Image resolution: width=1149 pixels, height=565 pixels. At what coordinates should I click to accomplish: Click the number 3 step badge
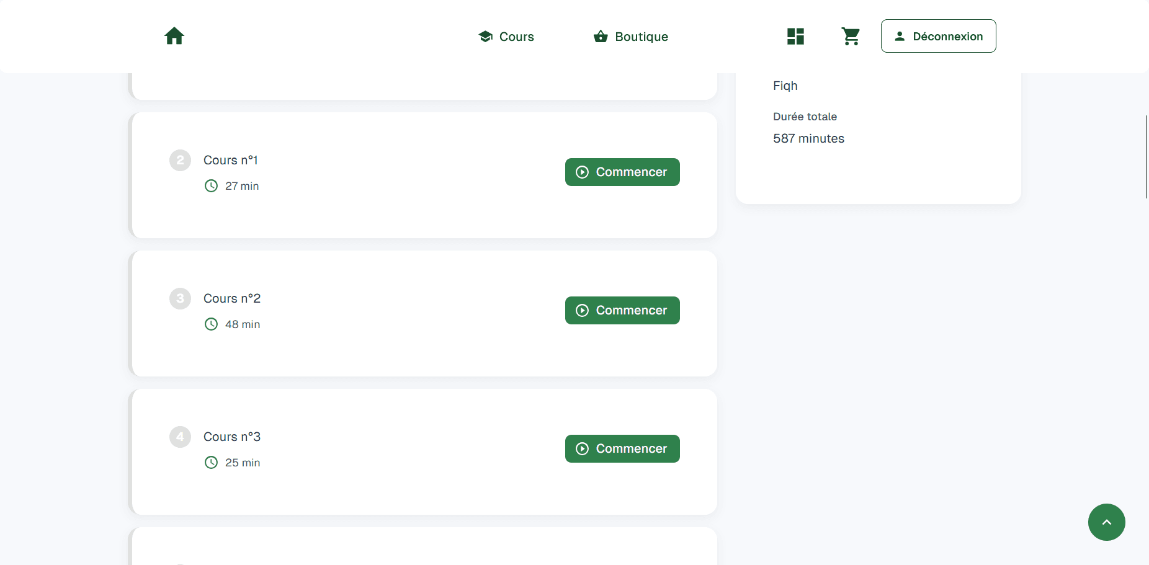pyautogui.click(x=180, y=298)
